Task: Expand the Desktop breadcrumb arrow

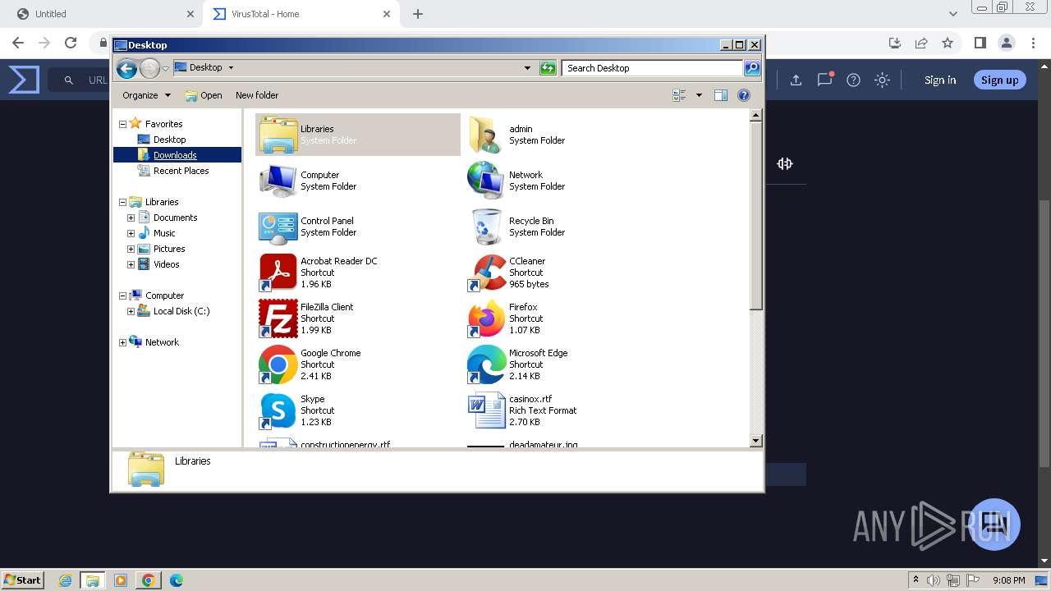Action: point(231,68)
